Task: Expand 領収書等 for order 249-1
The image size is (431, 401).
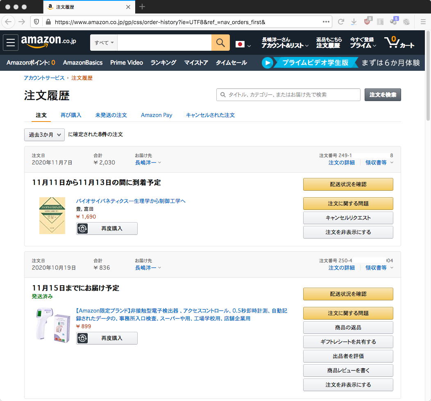Action: pos(379,162)
